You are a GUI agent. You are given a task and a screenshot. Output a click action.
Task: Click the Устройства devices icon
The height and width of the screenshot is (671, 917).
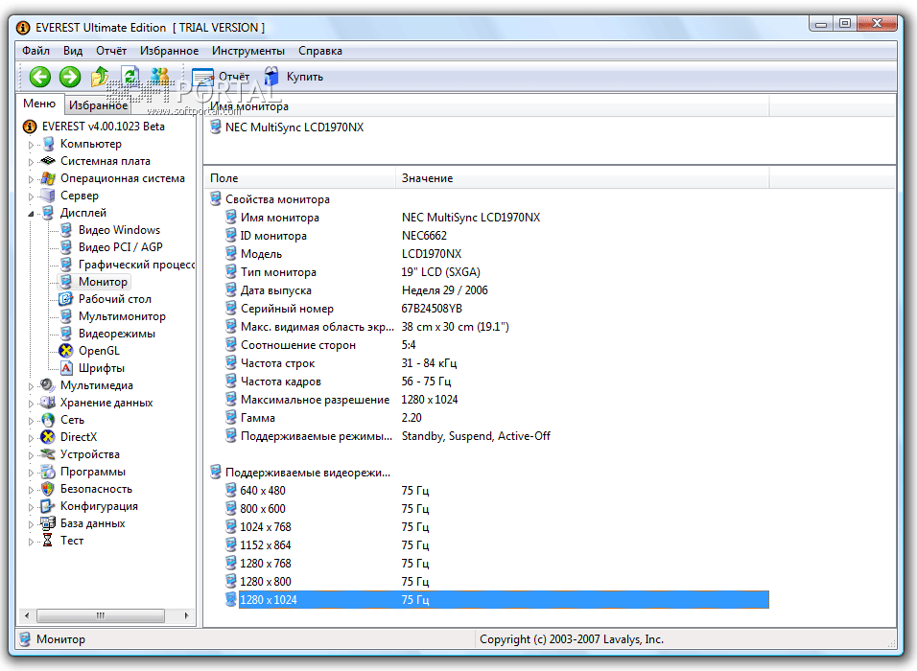tap(47, 454)
